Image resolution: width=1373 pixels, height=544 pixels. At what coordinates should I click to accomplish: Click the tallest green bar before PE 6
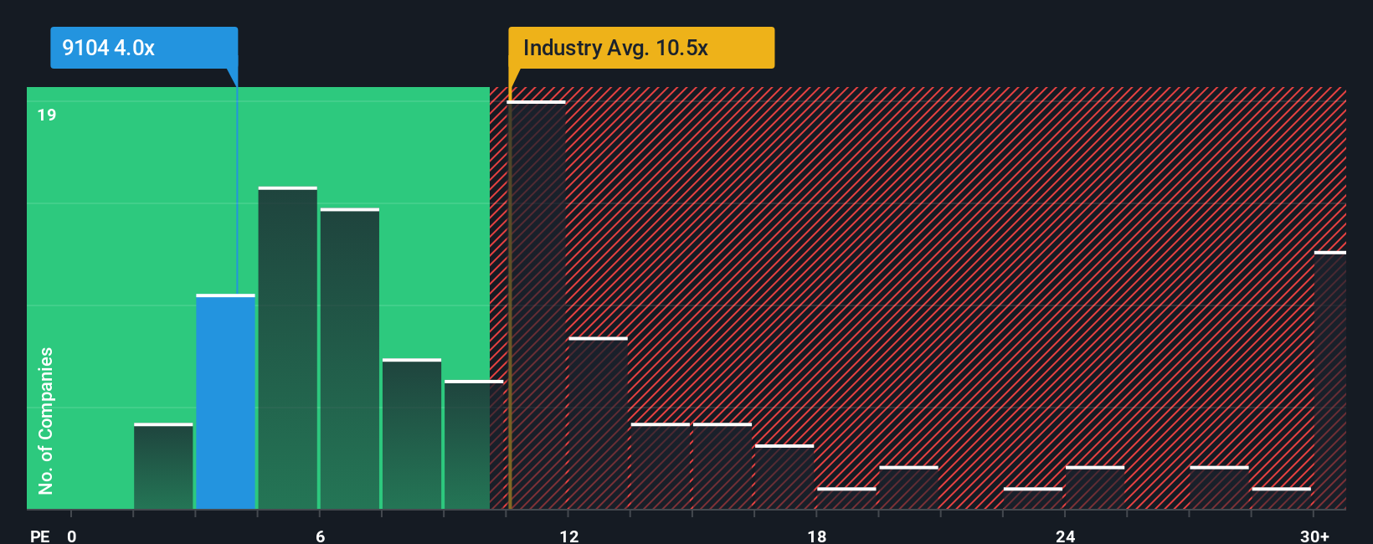pyautogui.click(x=288, y=348)
